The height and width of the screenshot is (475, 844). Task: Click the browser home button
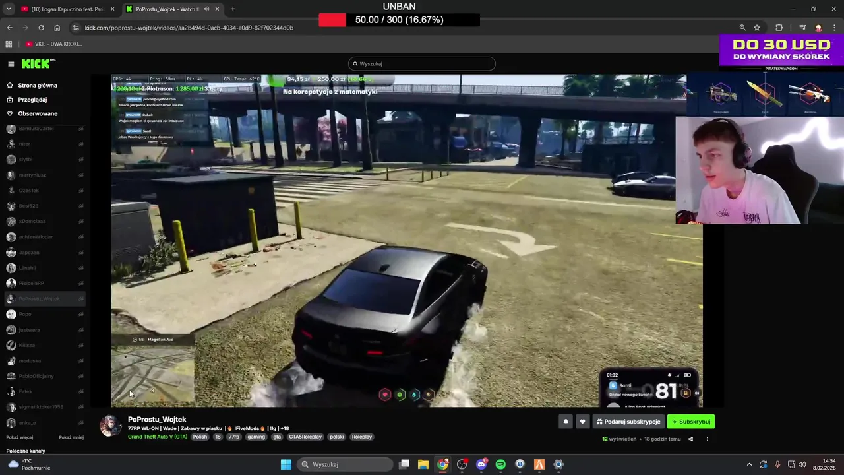[57, 28]
